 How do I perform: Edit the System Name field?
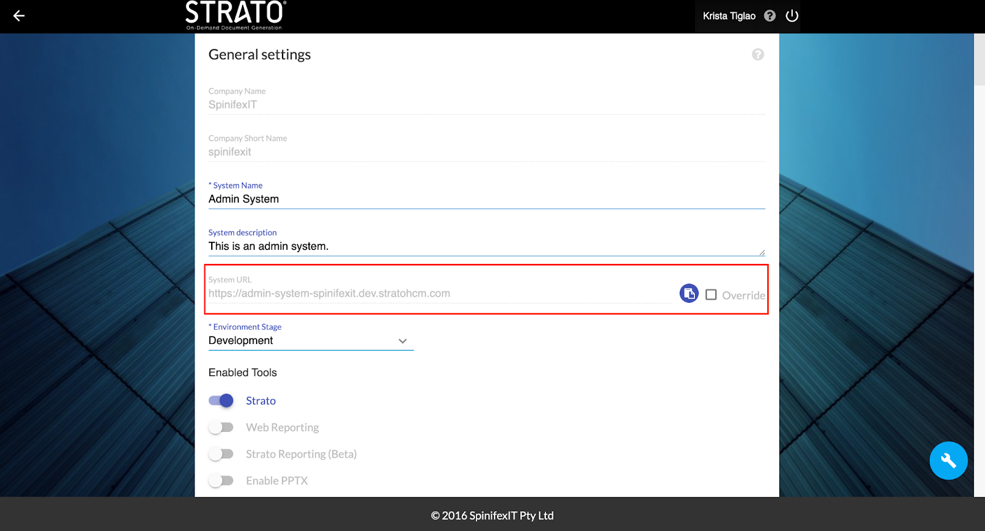coord(486,199)
